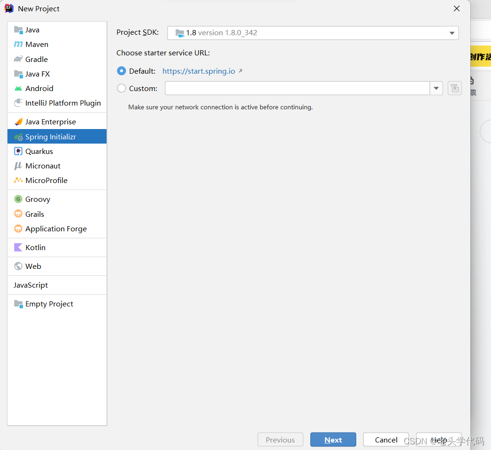
Task: Click the JDK folder icon in SDK combo
Action: click(180, 33)
